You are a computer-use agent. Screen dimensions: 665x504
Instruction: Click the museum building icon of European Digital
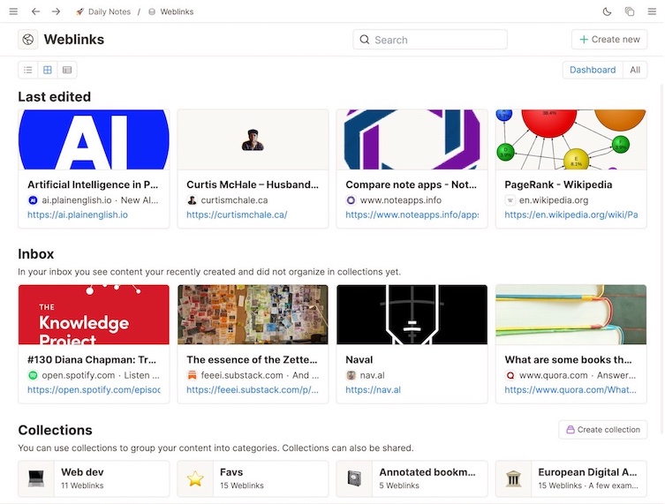click(513, 478)
